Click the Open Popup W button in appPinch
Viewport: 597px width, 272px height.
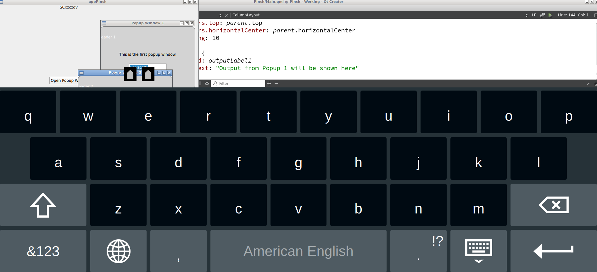[64, 80]
